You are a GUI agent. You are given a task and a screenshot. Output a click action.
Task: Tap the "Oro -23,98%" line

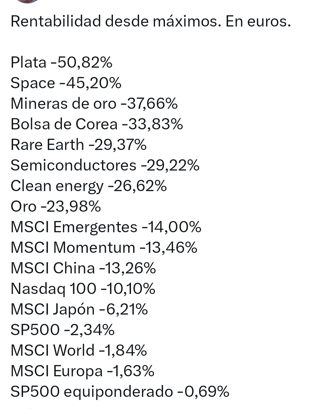[x=56, y=206]
